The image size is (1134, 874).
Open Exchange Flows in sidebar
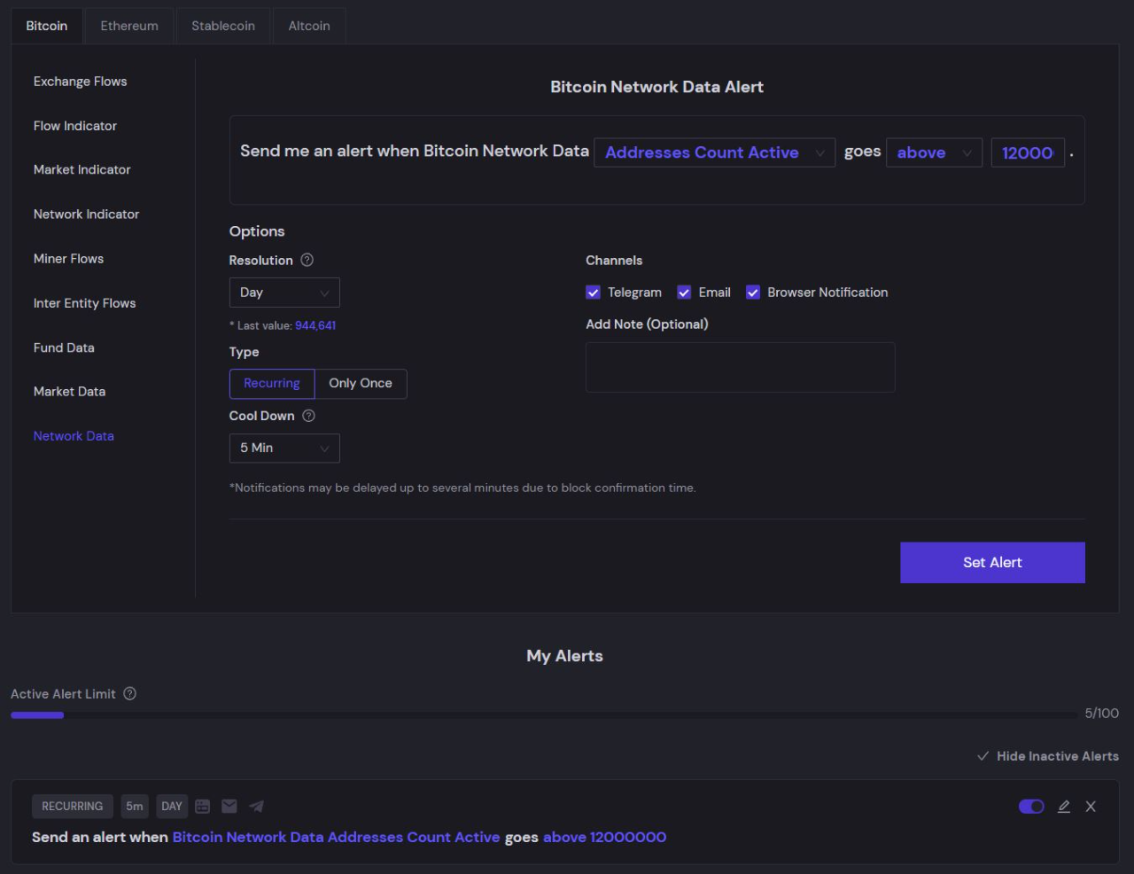(81, 82)
